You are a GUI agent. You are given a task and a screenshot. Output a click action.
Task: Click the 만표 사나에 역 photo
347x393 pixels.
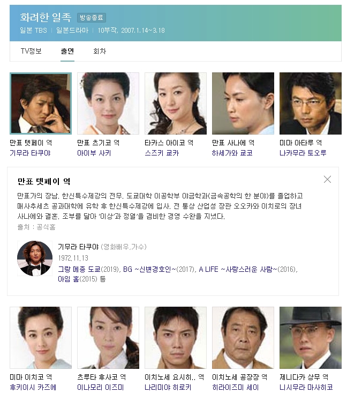point(243,103)
